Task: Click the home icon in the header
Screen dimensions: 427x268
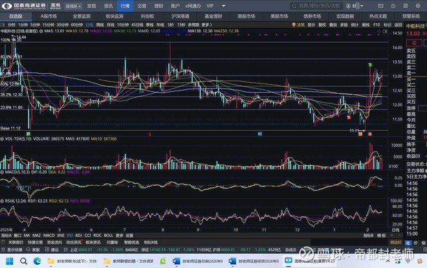Action: point(393,6)
